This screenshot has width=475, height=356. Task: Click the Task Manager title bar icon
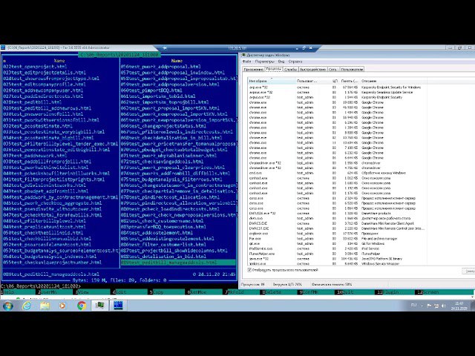click(243, 55)
